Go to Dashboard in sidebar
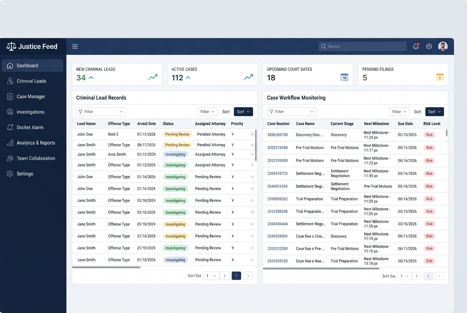467x313 pixels. [x=33, y=66]
